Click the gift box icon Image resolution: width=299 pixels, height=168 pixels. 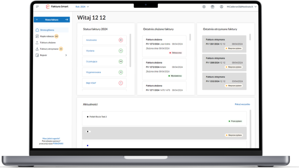[x=213, y=7]
